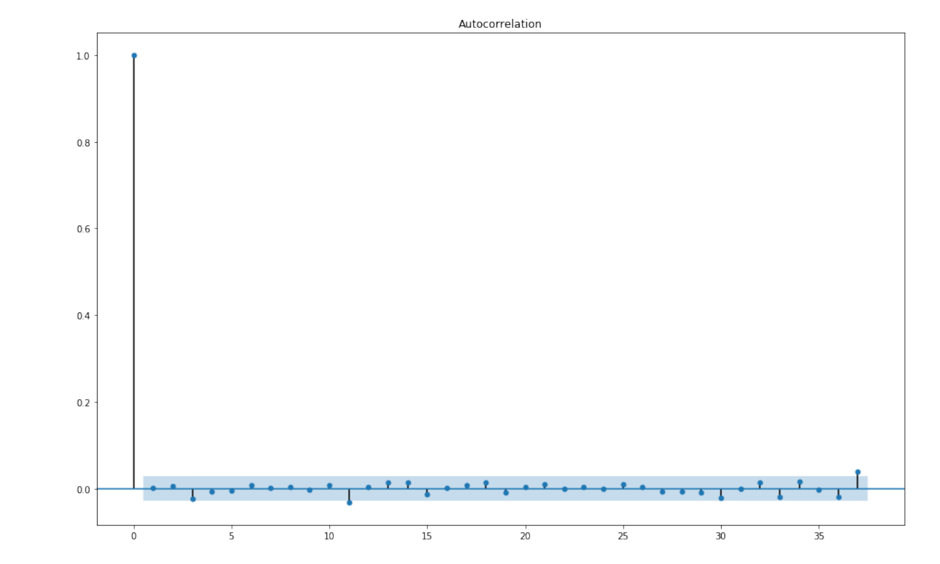Click the y-axis tick label 0.8
The width and height of the screenshot is (940, 564).
pyautogui.click(x=83, y=143)
